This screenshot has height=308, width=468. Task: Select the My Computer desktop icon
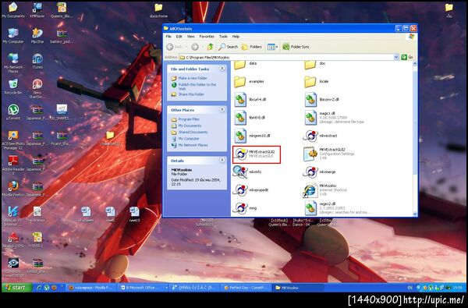[x=13, y=36]
